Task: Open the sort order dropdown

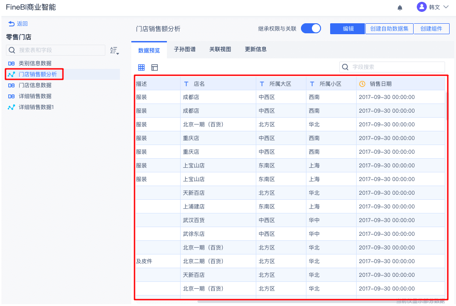Action: [114, 51]
